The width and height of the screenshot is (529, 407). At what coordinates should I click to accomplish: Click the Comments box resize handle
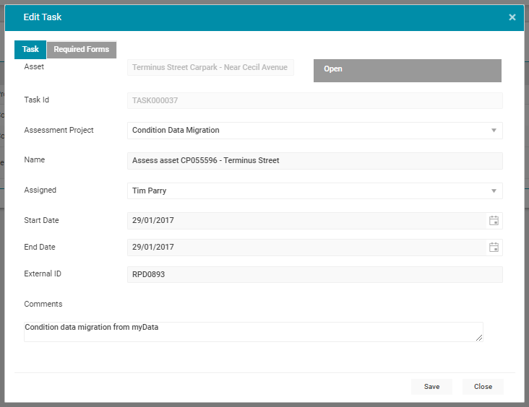click(x=479, y=338)
